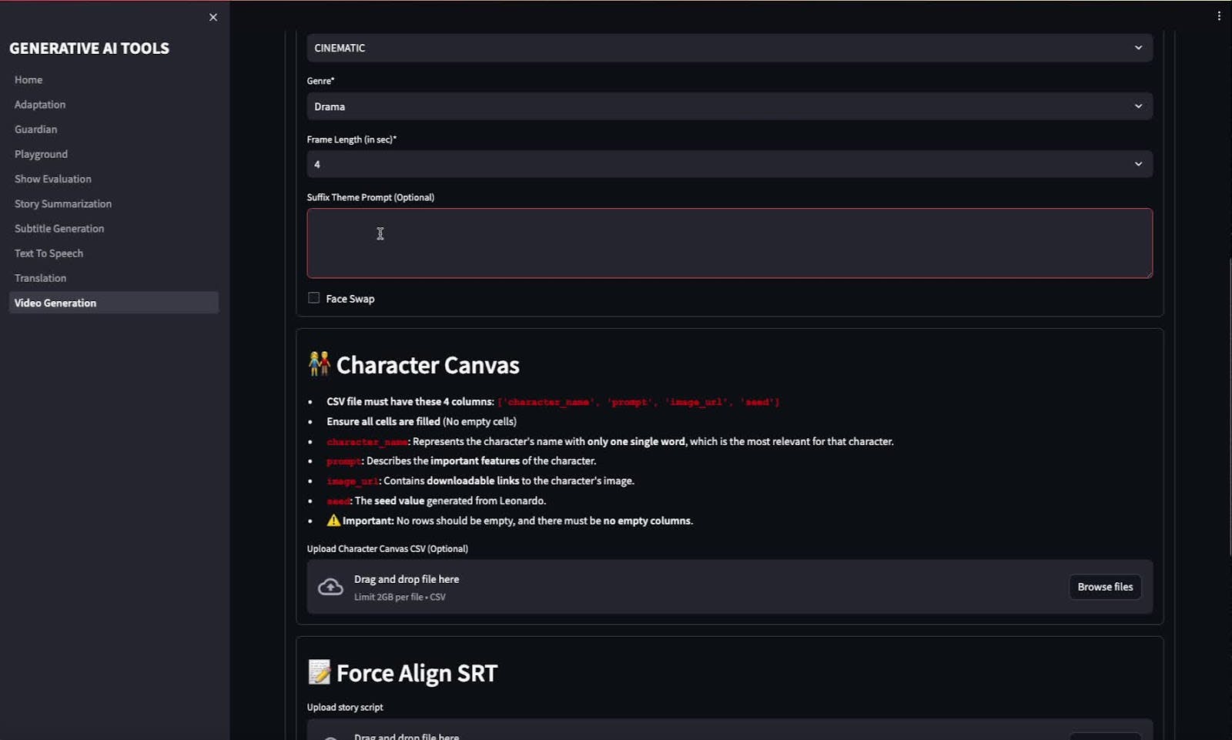
Task: Open the Frame Length dropdown
Action: click(x=728, y=164)
